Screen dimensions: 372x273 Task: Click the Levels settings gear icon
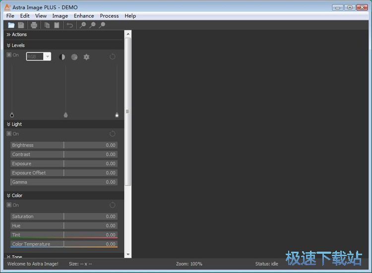[86, 57]
